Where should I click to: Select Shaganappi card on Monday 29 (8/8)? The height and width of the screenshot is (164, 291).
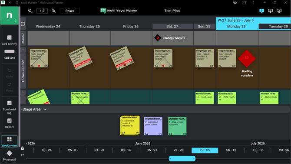pyautogui.click(x=227, y=58)
